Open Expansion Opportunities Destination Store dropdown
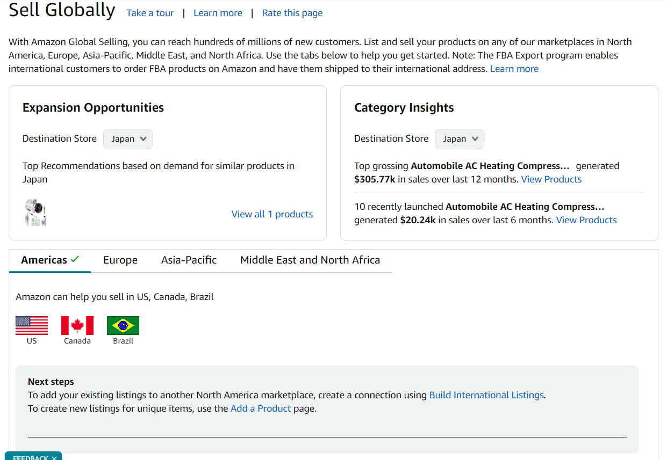This screenshot has width=667, height=460. coord(128,139)
